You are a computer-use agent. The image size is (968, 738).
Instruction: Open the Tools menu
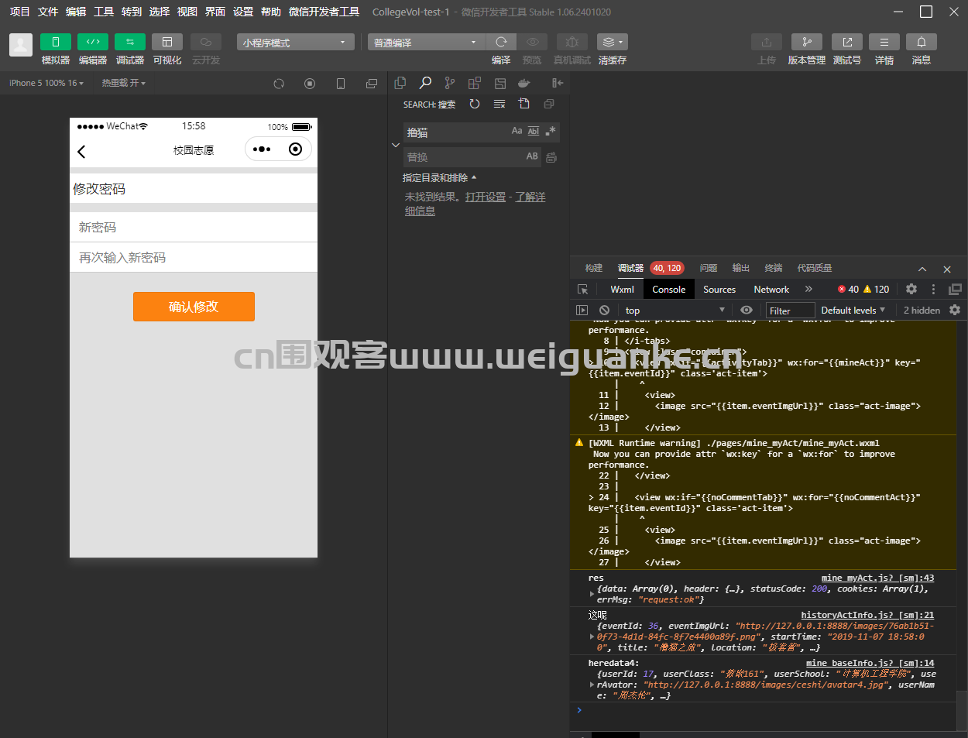click(x=104, y=12)
